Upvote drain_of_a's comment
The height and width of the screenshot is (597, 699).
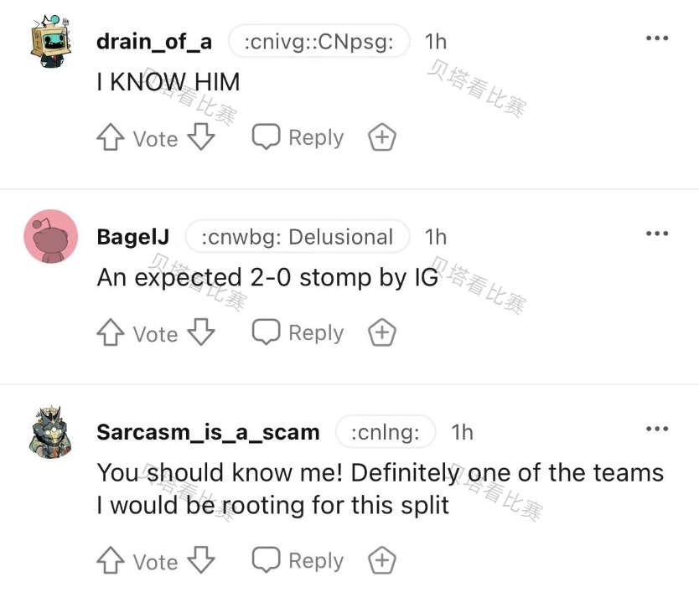point(110,136)
